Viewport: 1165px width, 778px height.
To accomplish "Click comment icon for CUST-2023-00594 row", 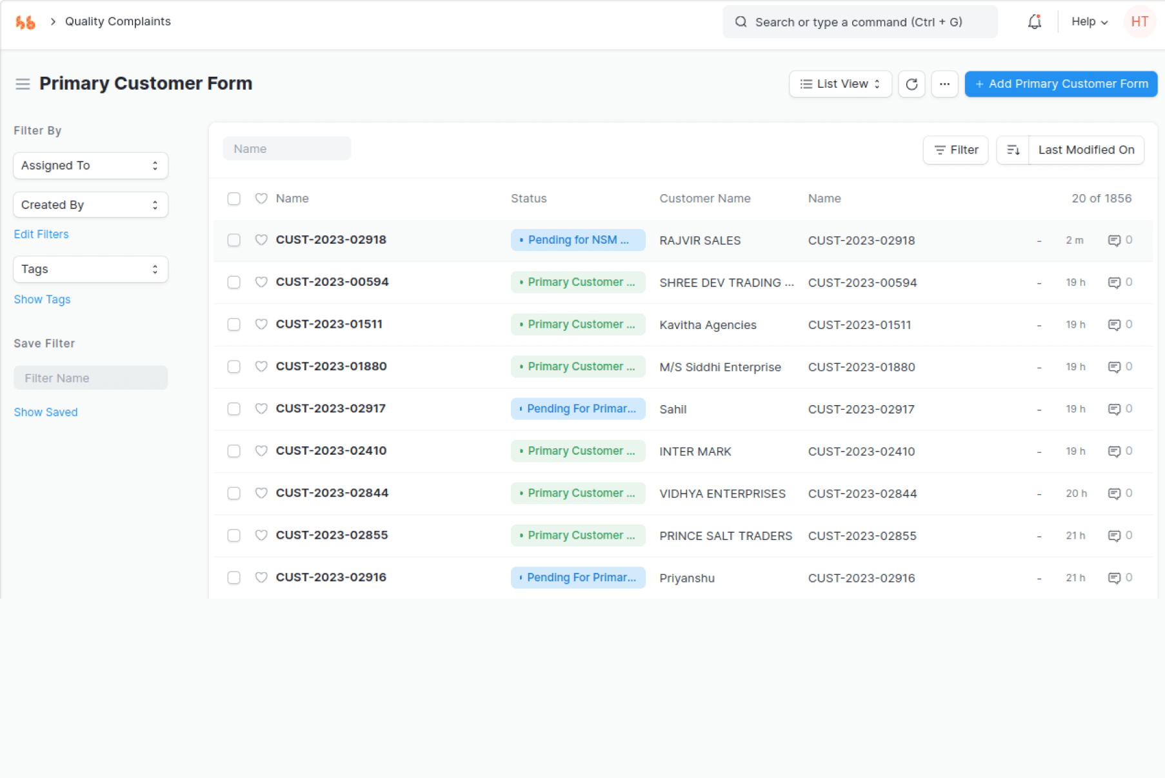I will pos(1114,283).
